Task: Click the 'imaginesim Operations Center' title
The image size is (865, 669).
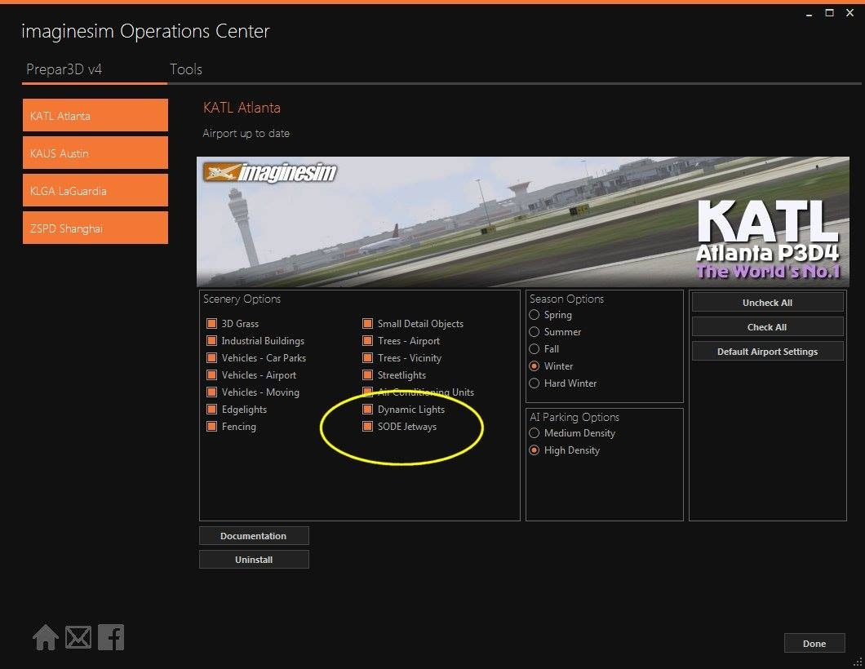Action: 145,32
